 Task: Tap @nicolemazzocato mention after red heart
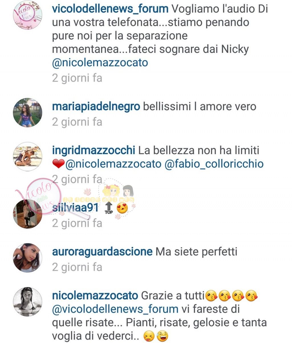click(113, 164)
